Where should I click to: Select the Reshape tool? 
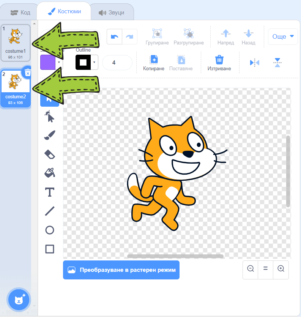point(49,116)
